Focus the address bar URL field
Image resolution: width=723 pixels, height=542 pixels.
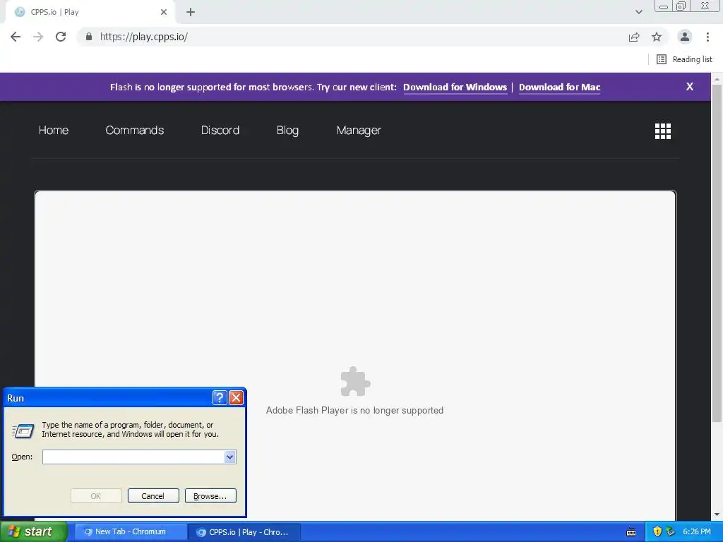pos(354,37)
